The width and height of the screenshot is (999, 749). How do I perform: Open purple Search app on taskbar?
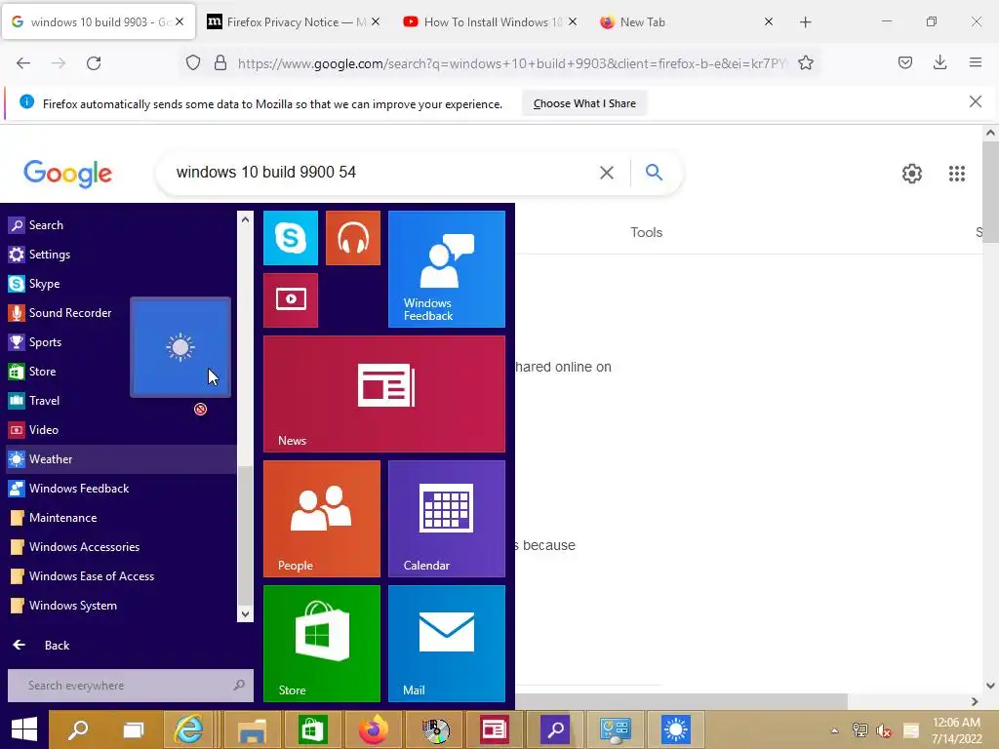[555, 729]
